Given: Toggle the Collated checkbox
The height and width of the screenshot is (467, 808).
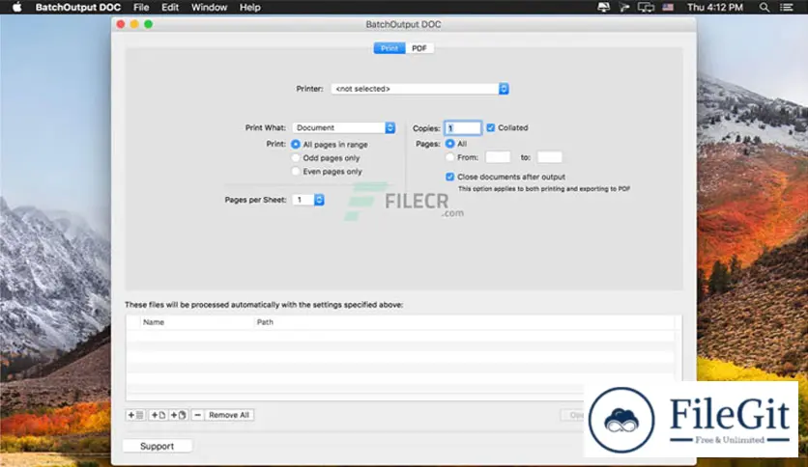Looking at the screenshot, I should point(491,127).
